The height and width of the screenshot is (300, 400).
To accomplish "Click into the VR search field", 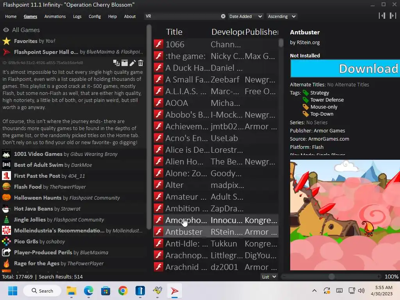I will pyautogui.click(x=182, y=16).
